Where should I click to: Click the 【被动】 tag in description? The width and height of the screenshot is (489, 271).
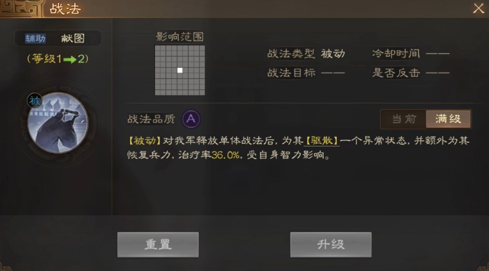145,141
